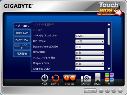127x95 pixels.
Task: Open favorites bookmark icon
Action: coord(98,77)
